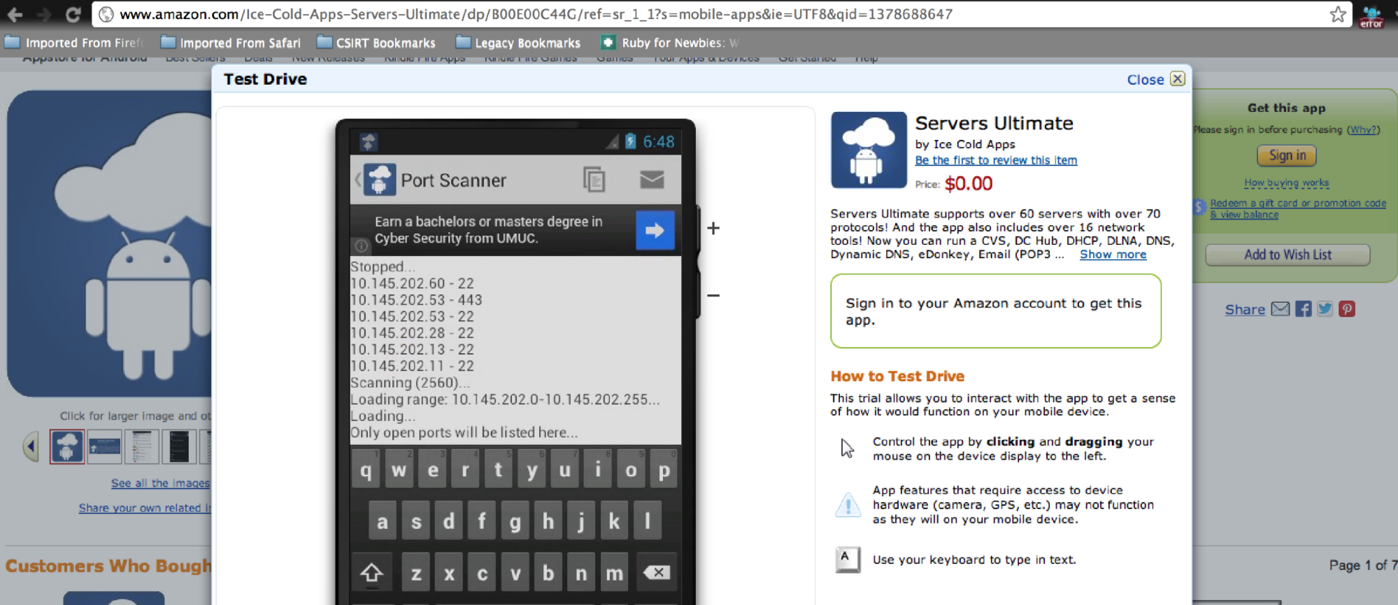Open the error extension icon in toolbar
This screenshot has height=605, width=1398.
pos(1372,16)
